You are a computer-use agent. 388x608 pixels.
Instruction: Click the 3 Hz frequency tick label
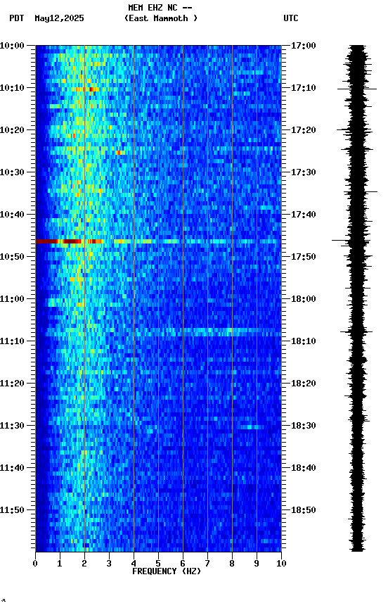click(109, 564)
